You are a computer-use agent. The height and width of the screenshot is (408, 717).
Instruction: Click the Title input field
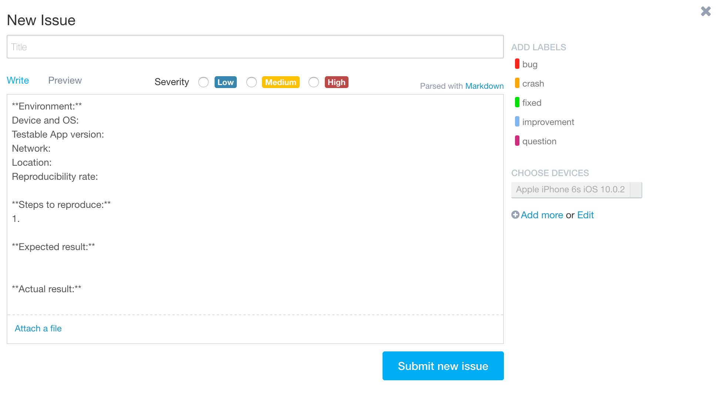pyautogui.click(x=255, y=47)
